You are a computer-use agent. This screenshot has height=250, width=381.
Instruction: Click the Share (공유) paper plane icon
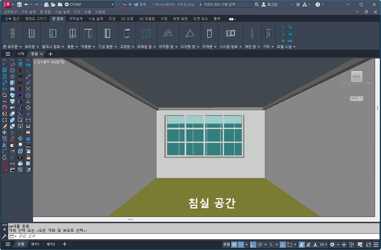click(x=136, y=5)
